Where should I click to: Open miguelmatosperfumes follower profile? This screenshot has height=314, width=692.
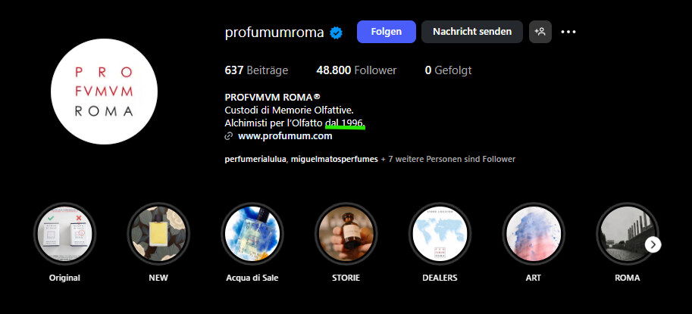click(334, 159)
